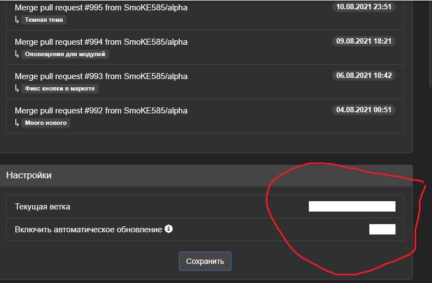Click arrow icon before Оповещения для модулей

[17, 54]
